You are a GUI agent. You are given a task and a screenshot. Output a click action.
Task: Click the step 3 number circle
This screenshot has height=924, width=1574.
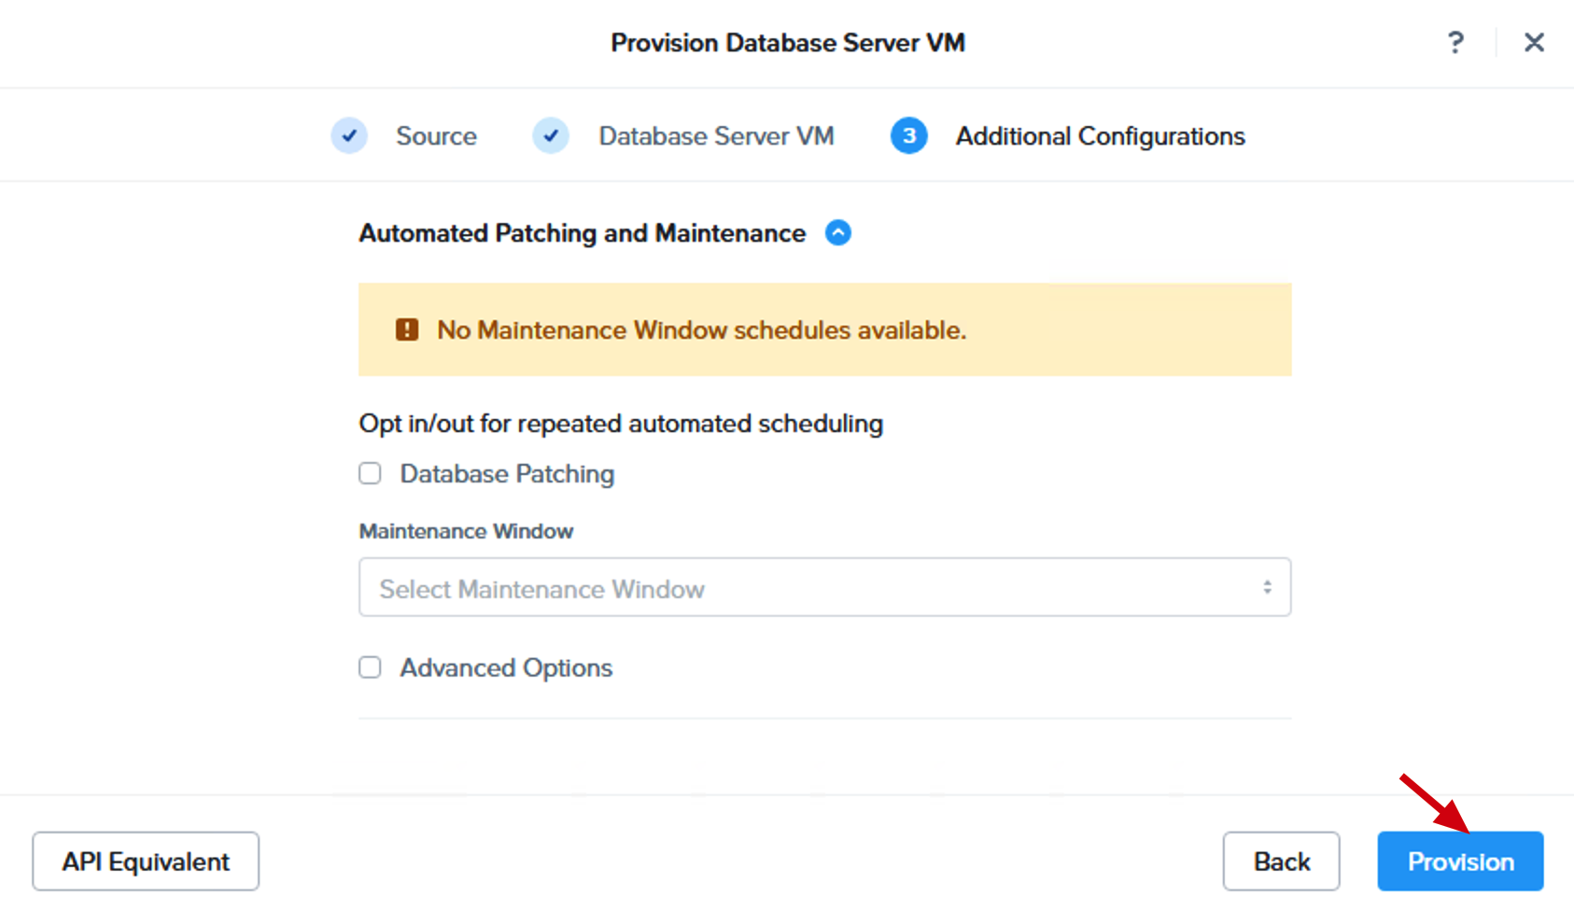pos(908,136)
